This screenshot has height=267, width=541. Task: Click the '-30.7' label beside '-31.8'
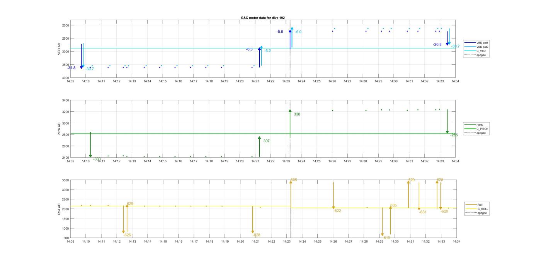point(90,69)
